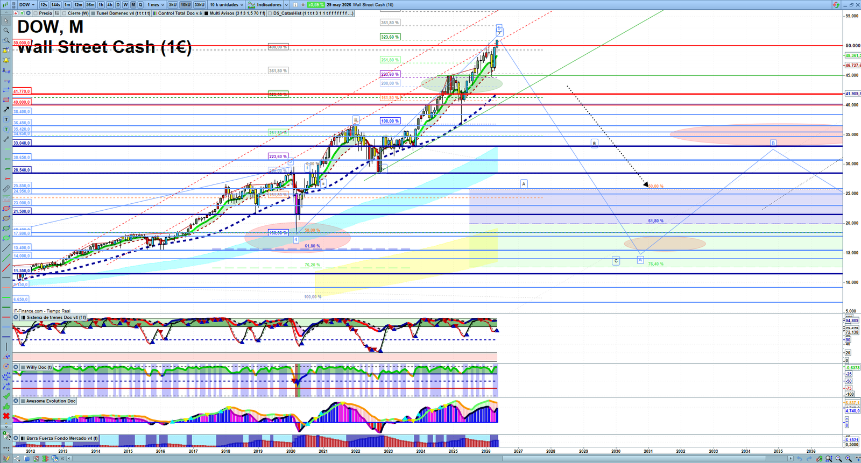The width and height of the screenshot is (861, 463).
Task: Select the vertical line tool
Action: (6, 346)
